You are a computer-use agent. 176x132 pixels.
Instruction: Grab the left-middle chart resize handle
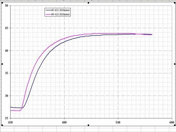(2, 64)
